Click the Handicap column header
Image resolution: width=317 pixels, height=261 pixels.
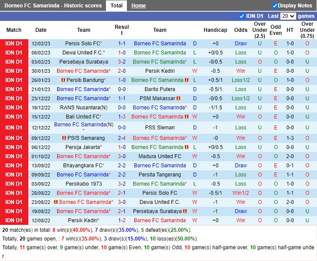tap(215, 30)
